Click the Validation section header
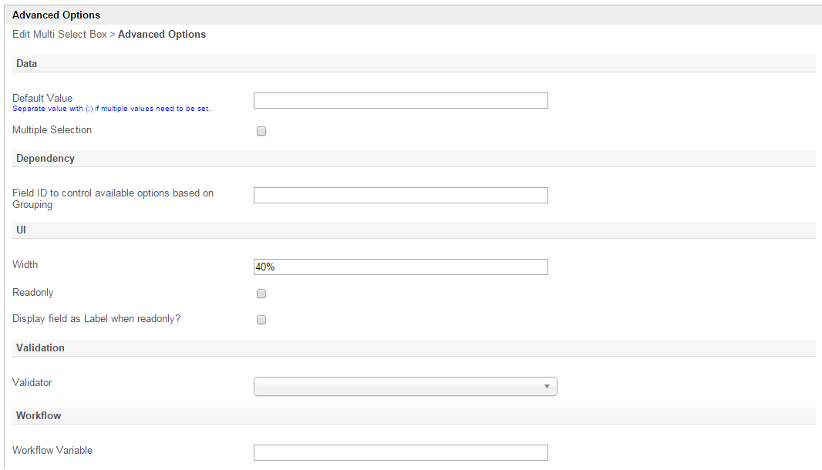This screenshot has width=822, height=470. point(40,348)
